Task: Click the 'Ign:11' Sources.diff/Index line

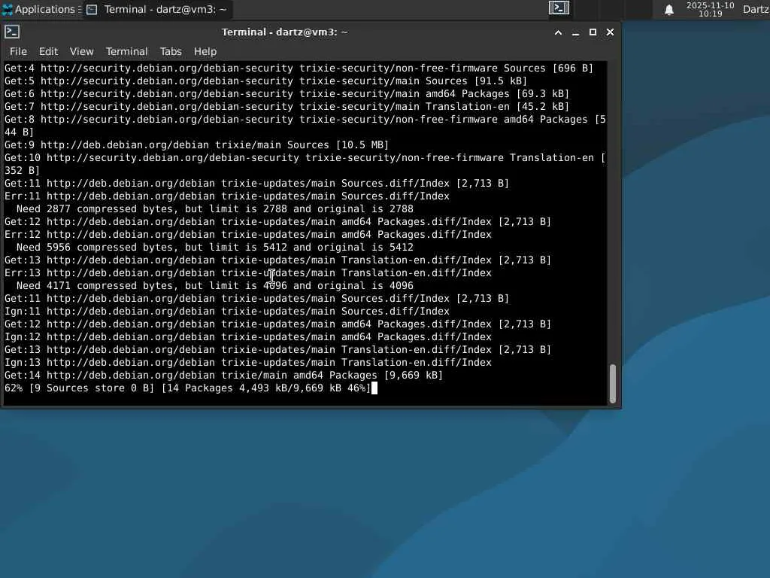Action: click(x=227, y=311)
